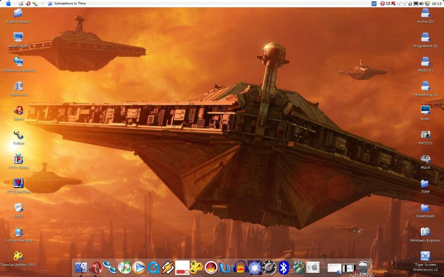
Task: Launch the orange-ringed play button dock icon
Action: pos(139,267)
